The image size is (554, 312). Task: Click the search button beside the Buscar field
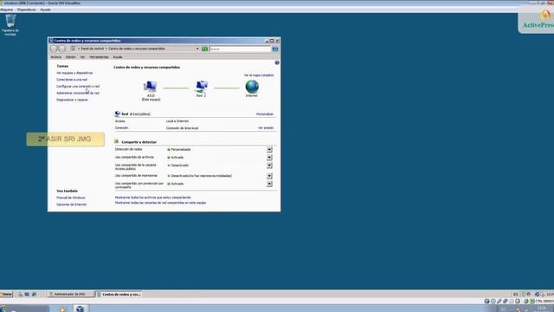pyautogui.click(x=275, y=49)
